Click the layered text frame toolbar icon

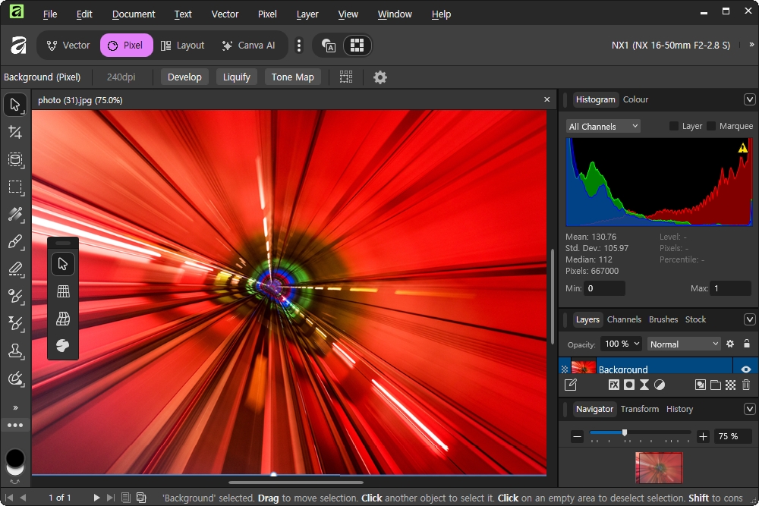(329, 46)
